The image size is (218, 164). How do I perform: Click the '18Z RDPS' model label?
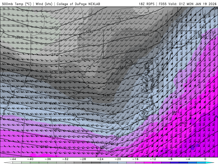pyautogui.click(x=147, y=4)
